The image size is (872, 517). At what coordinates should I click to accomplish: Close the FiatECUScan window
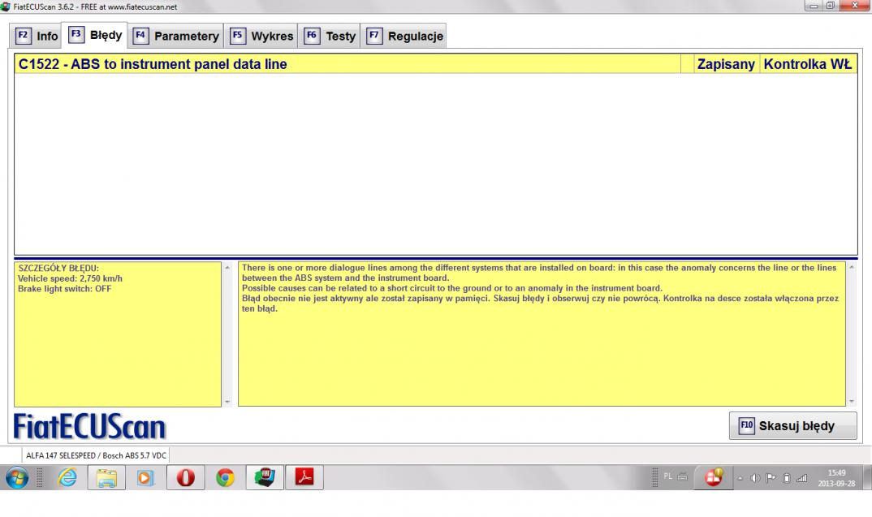[x=855, y=6]
